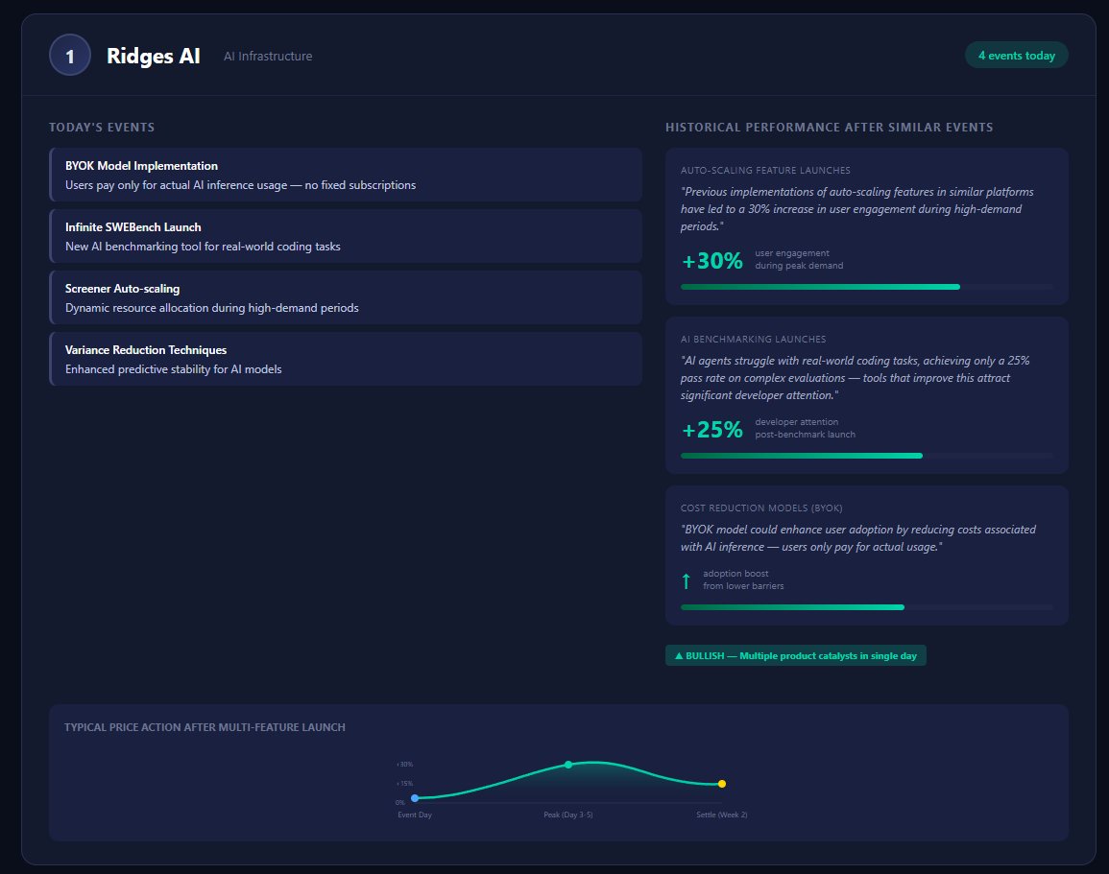Click the auto-scaling 30% increase quote text

tap(857, 209)
